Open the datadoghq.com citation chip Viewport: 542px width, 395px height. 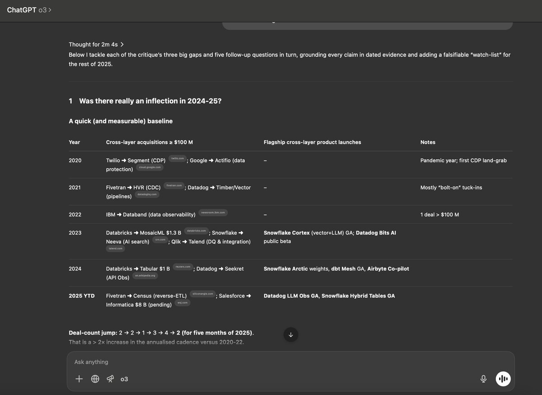coord(147,194)
